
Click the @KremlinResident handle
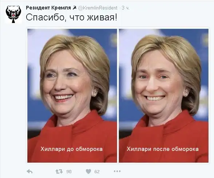point(98,8)
